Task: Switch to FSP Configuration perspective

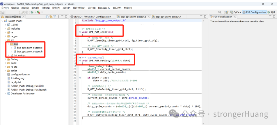Action: coord(254,12)
